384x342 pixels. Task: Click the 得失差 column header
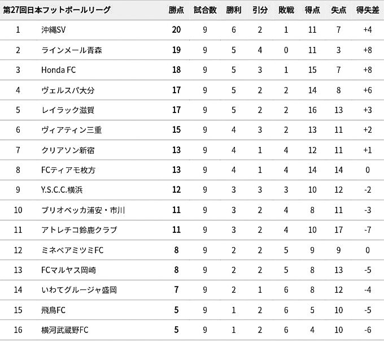click(x=368, y=10)
